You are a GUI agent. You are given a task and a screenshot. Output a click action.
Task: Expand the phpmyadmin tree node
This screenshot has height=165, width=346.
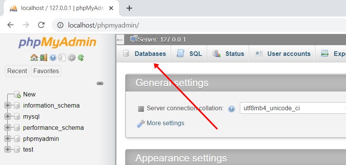8,139
